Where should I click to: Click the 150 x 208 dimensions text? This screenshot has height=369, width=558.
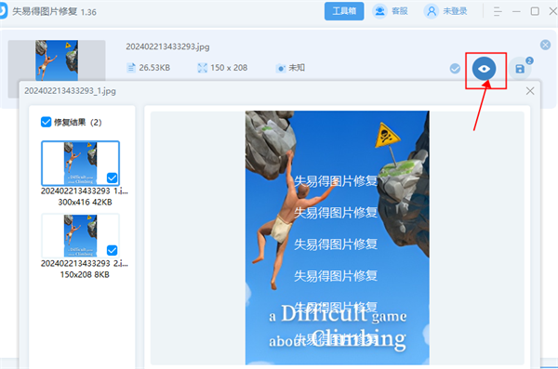tap(229, 68)
